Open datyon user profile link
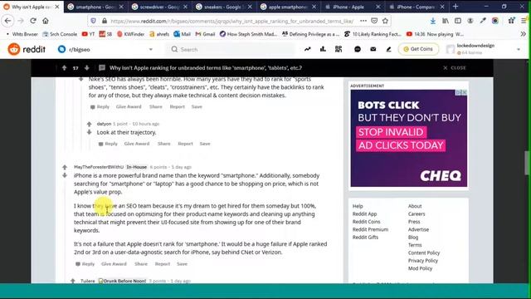This screenshot has height=299, width=531. 104,124
